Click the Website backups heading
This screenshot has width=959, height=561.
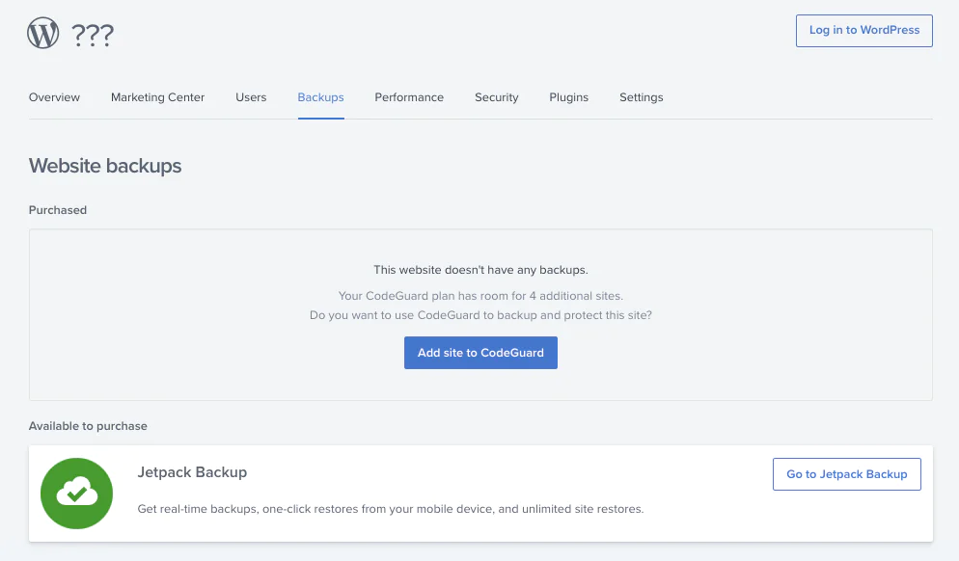[105, 166]
